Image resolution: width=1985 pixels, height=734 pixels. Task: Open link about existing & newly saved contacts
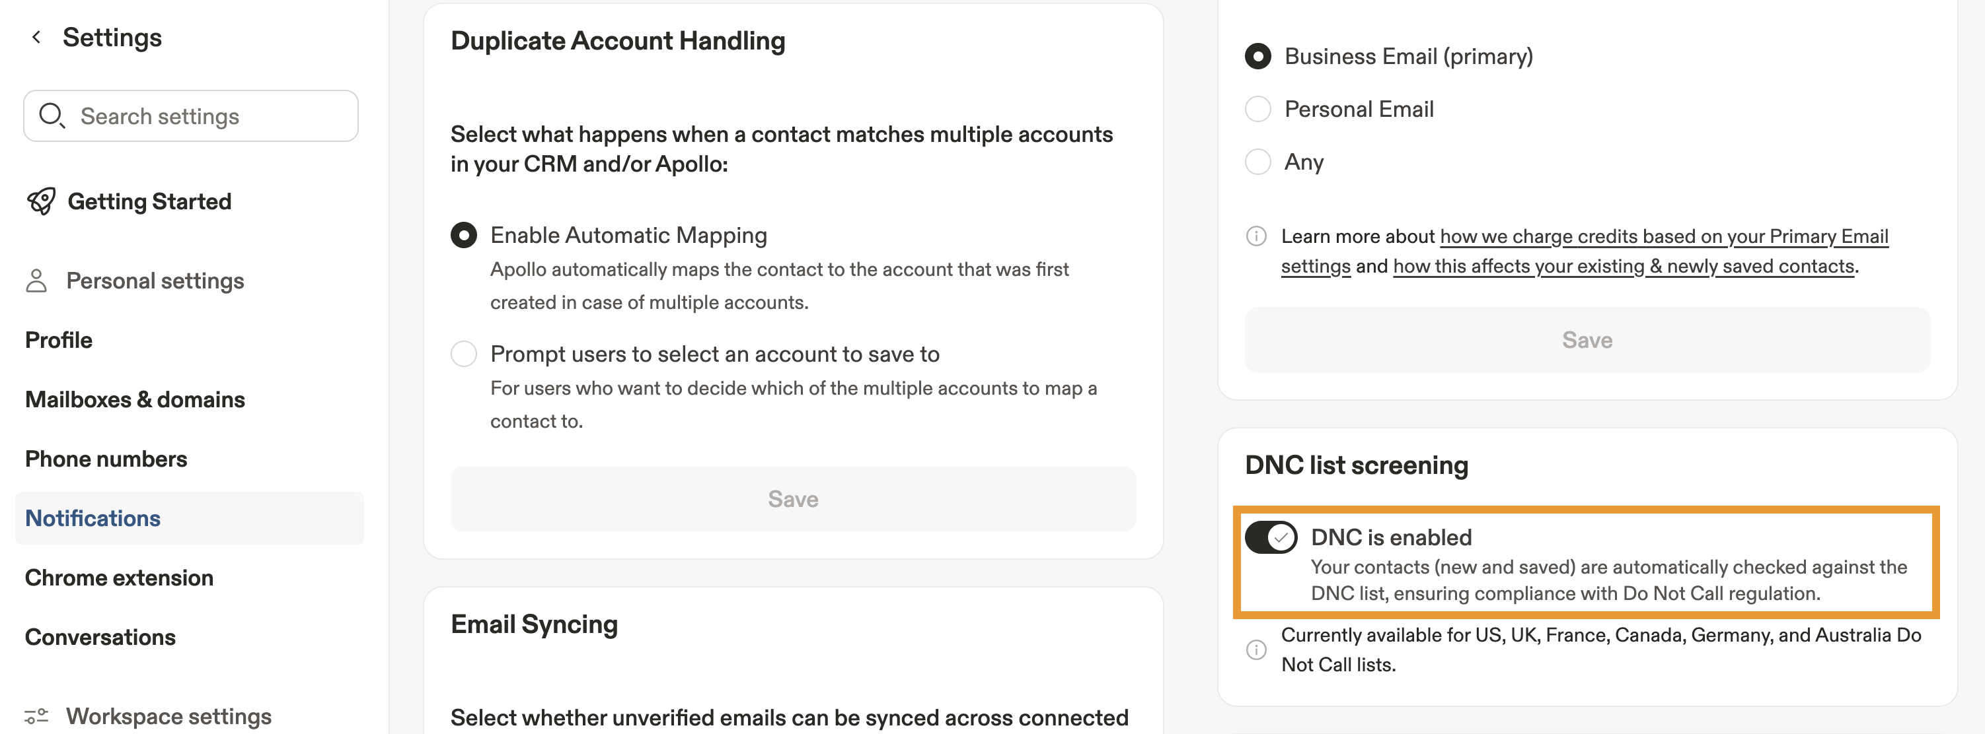[1624, 266]
